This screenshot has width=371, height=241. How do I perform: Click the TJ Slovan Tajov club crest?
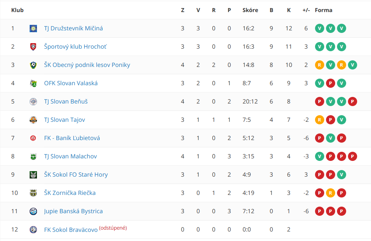[x=33, y=120]
